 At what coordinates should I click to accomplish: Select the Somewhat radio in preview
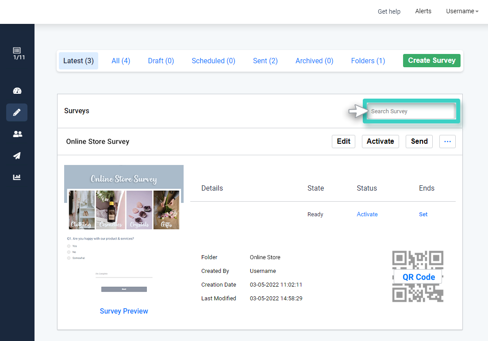(x=69, y=258)
